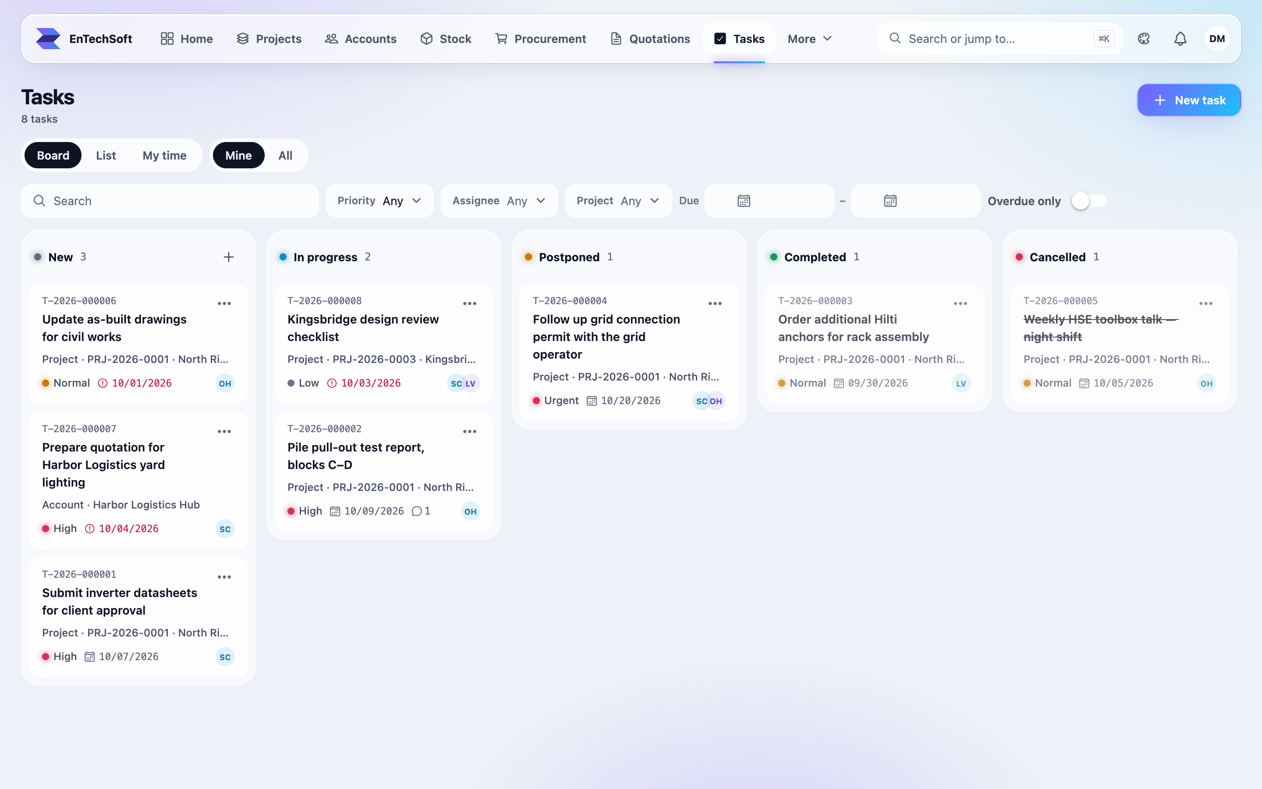
Task: Switch to the Board view
Action: [x=53, y=156]
